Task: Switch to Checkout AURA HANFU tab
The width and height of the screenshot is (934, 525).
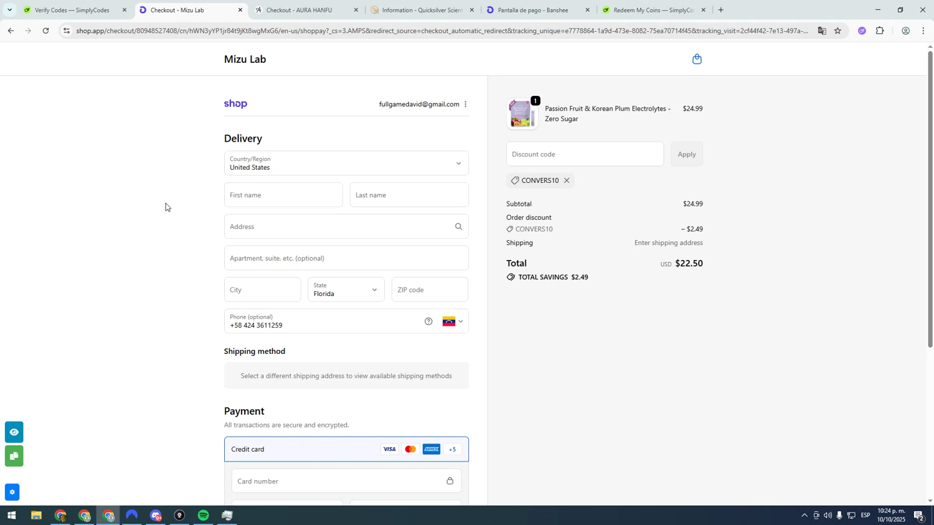Action: (x=304, y=10)
